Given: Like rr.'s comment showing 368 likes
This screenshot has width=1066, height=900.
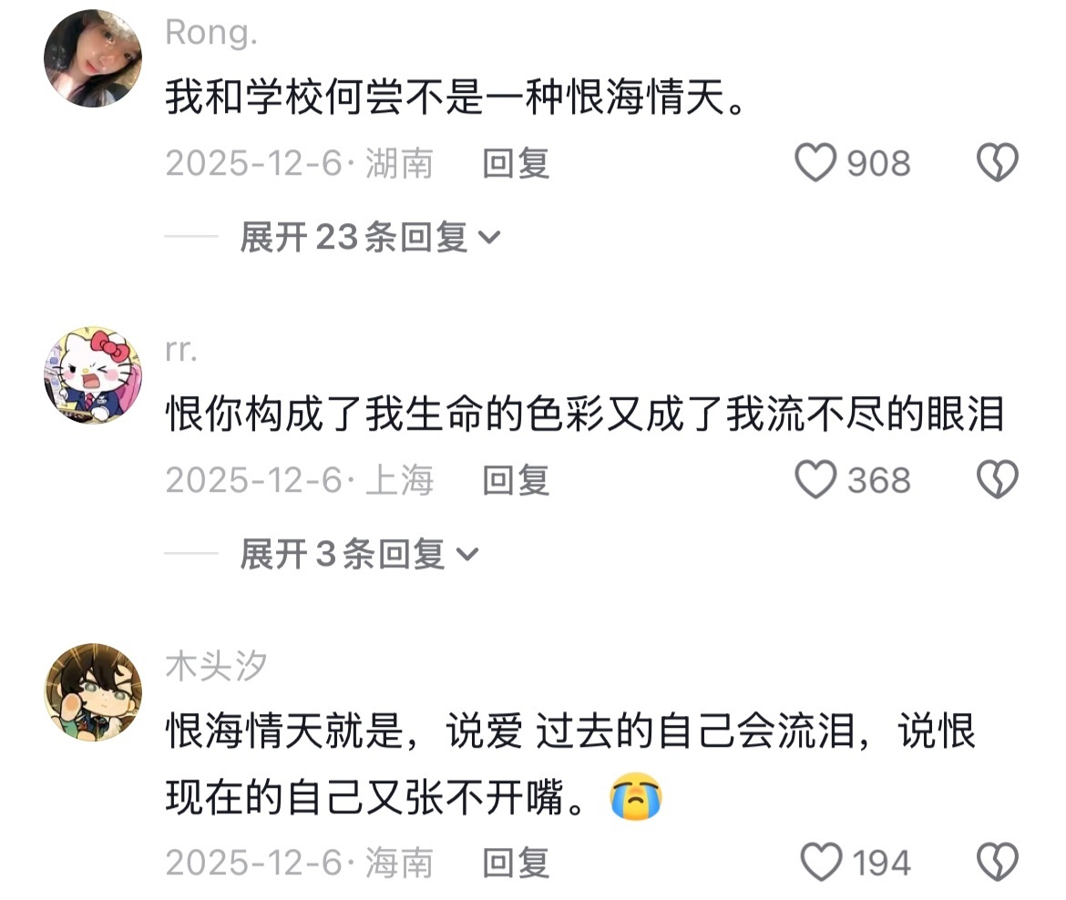Looking at the screenshot, I should pos(815,479).
